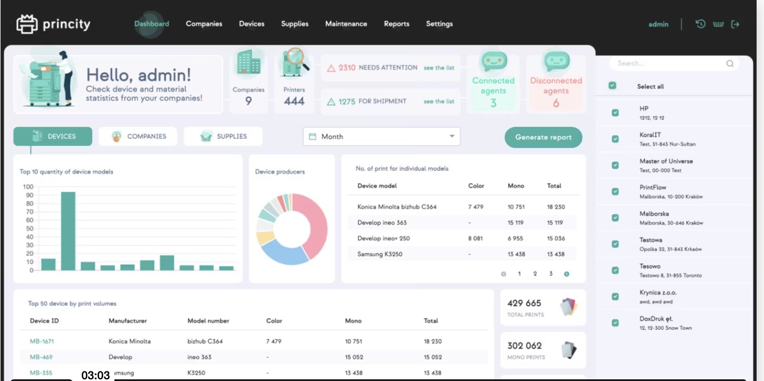Go to next page of models table
This screenshot has height=381, width=764.
(x=566, y=274)
